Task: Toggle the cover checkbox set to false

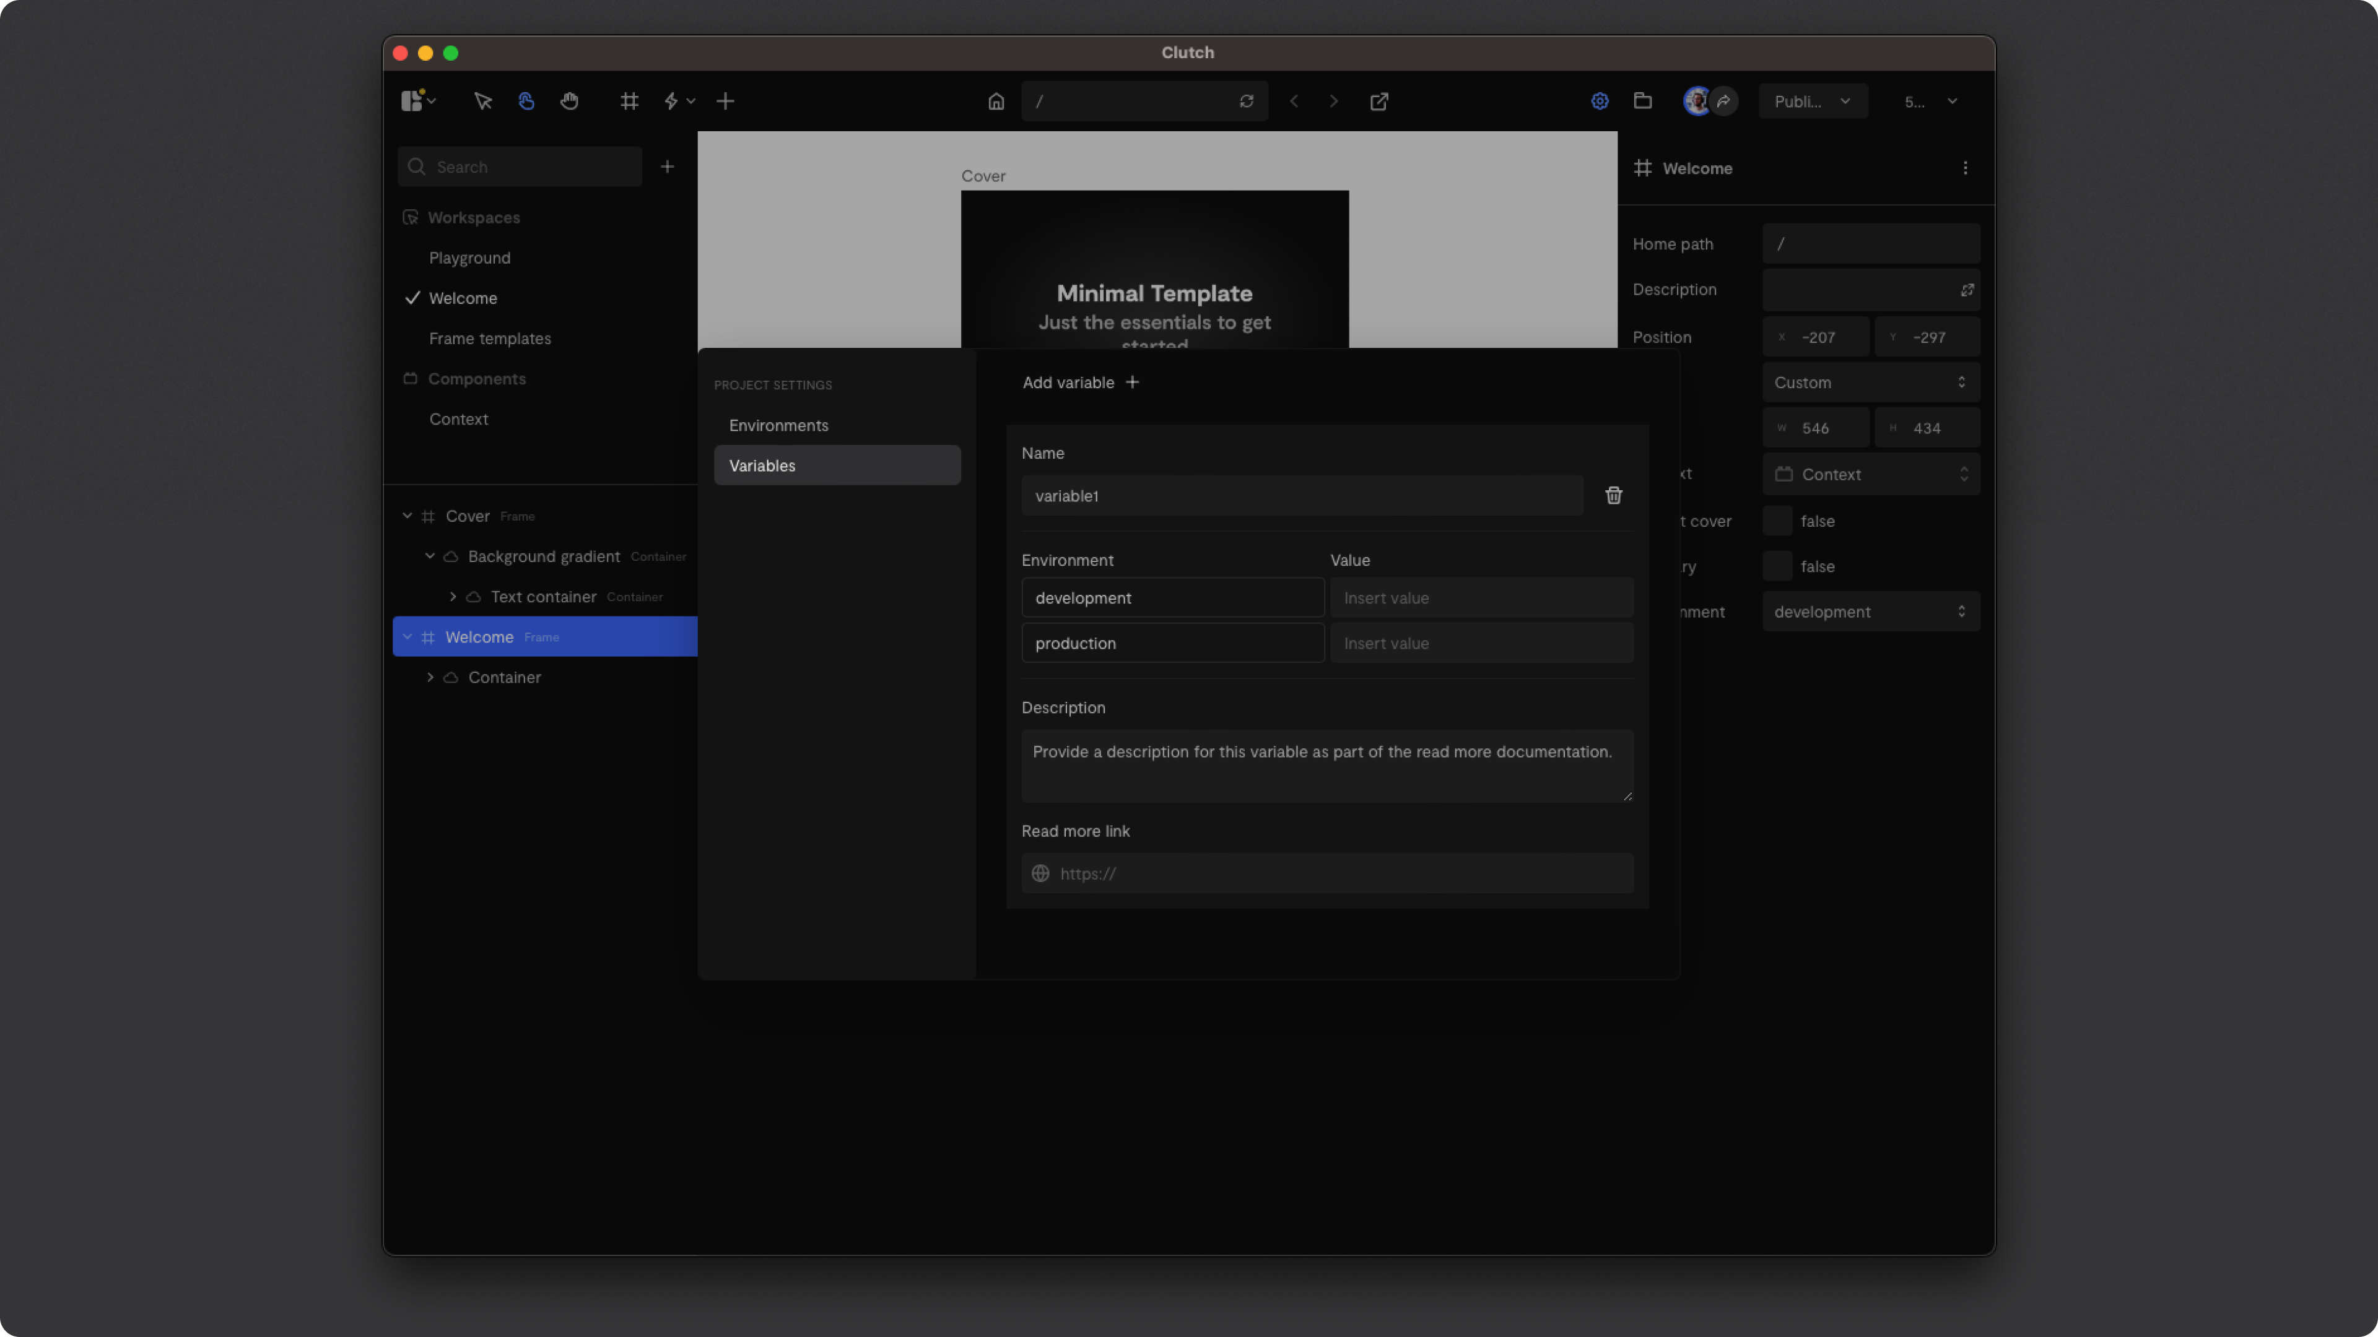Action: 1777,521
